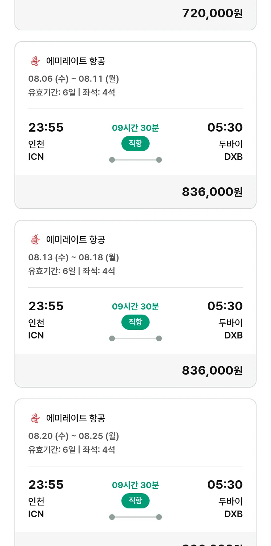271x546 pixels.
Task: Click 에미레이트 항공 name on 08.06 card
Action: point(76,61)
